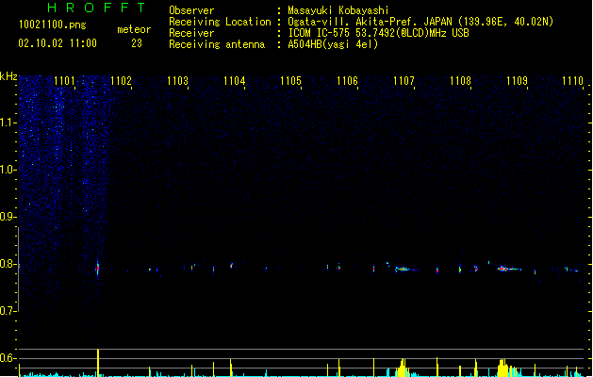Click the Receiving antenna field label
The width and height of the screenshot is (593, 377).
(x=217, y=44)
